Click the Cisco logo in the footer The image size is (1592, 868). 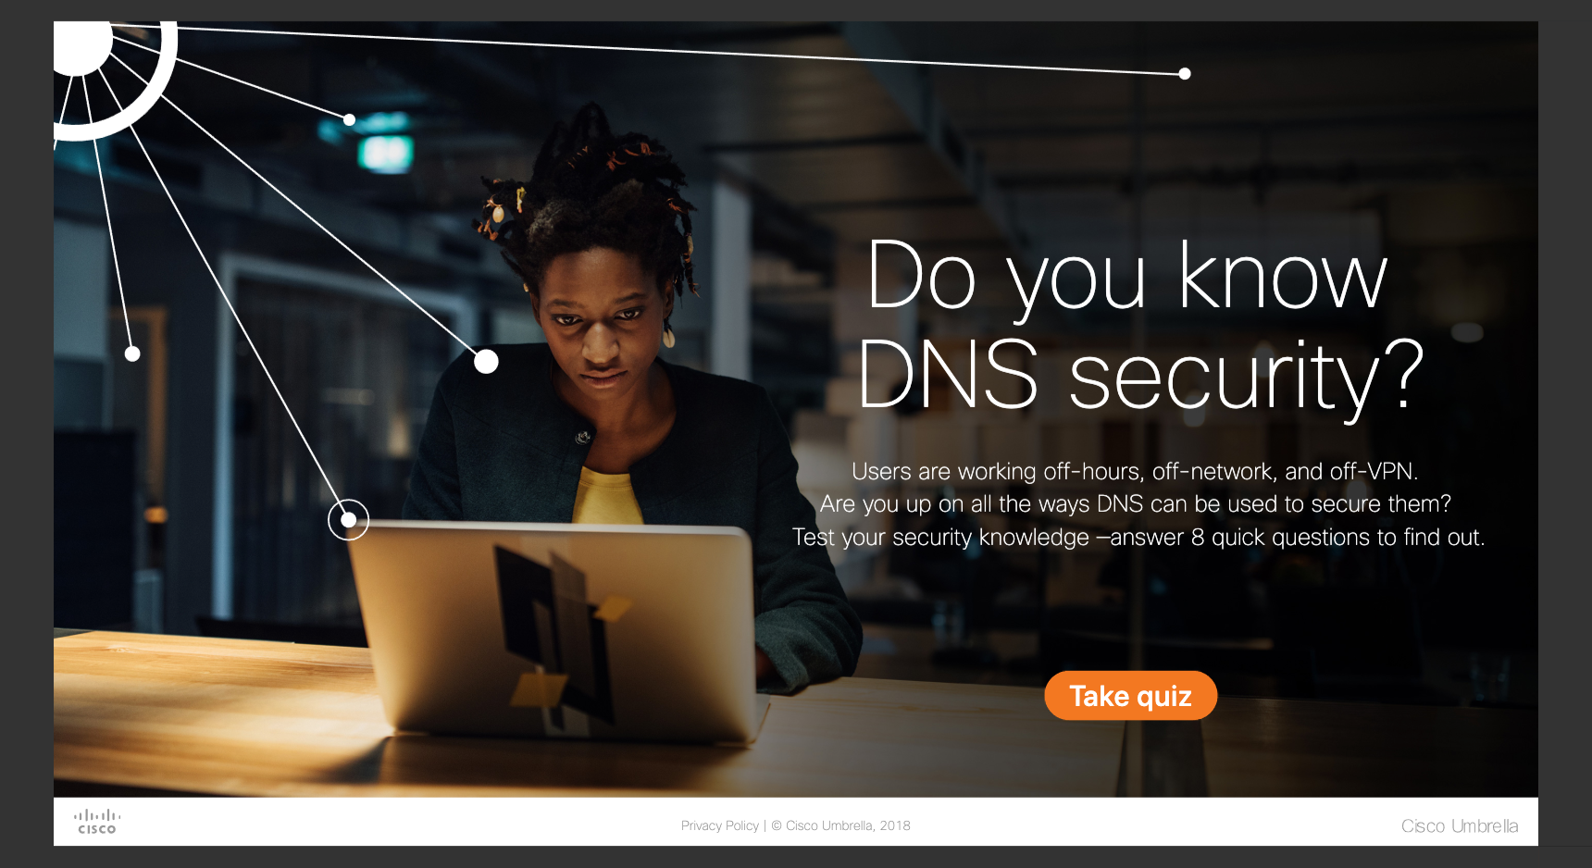coord(97,822)
